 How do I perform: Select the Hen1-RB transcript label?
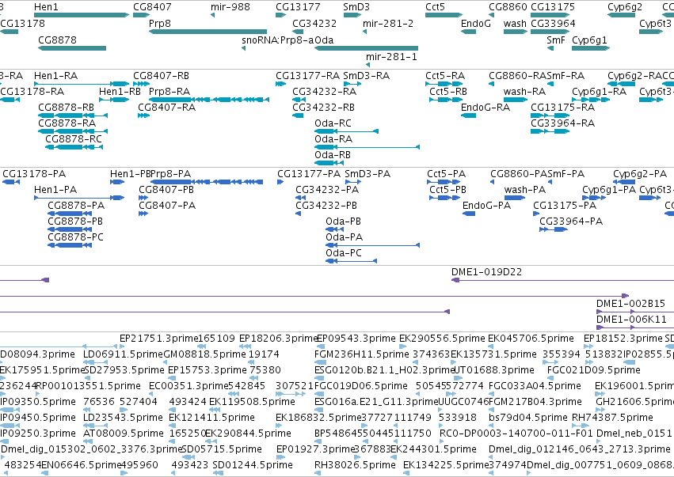[120, 92]
